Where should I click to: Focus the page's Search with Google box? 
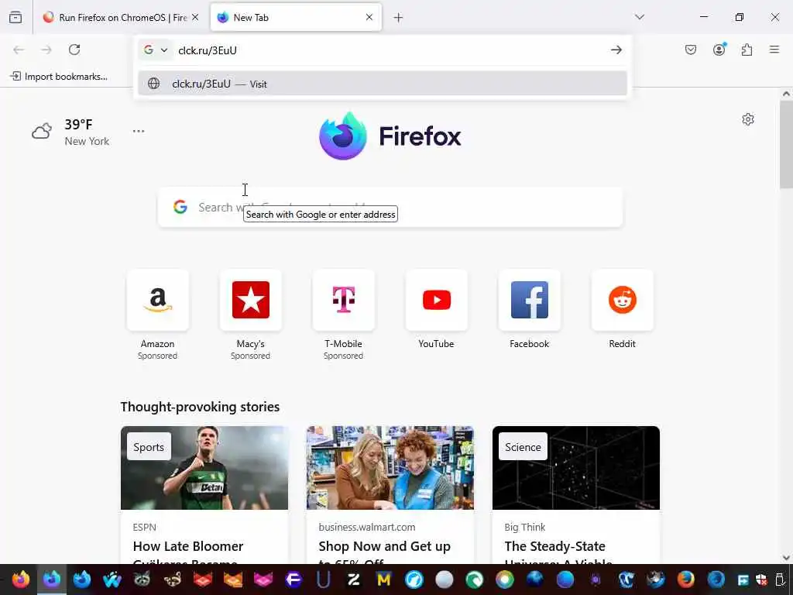[390, 207]
